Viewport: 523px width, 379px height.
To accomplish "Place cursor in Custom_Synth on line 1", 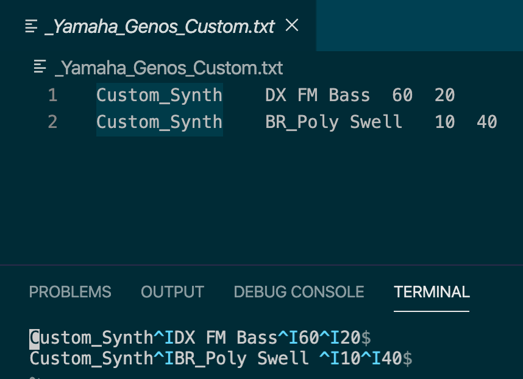I will 159,96.
